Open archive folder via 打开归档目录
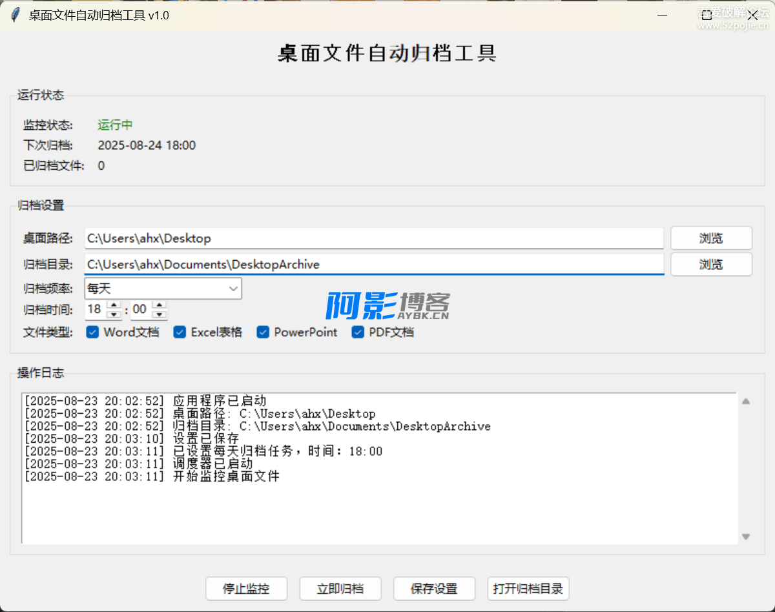The height and width of the screenshot is (612, 775). click(528, 589)
